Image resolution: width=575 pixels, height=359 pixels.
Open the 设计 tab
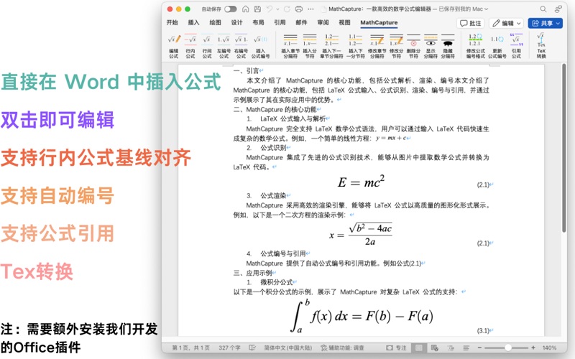click(237, 23)
